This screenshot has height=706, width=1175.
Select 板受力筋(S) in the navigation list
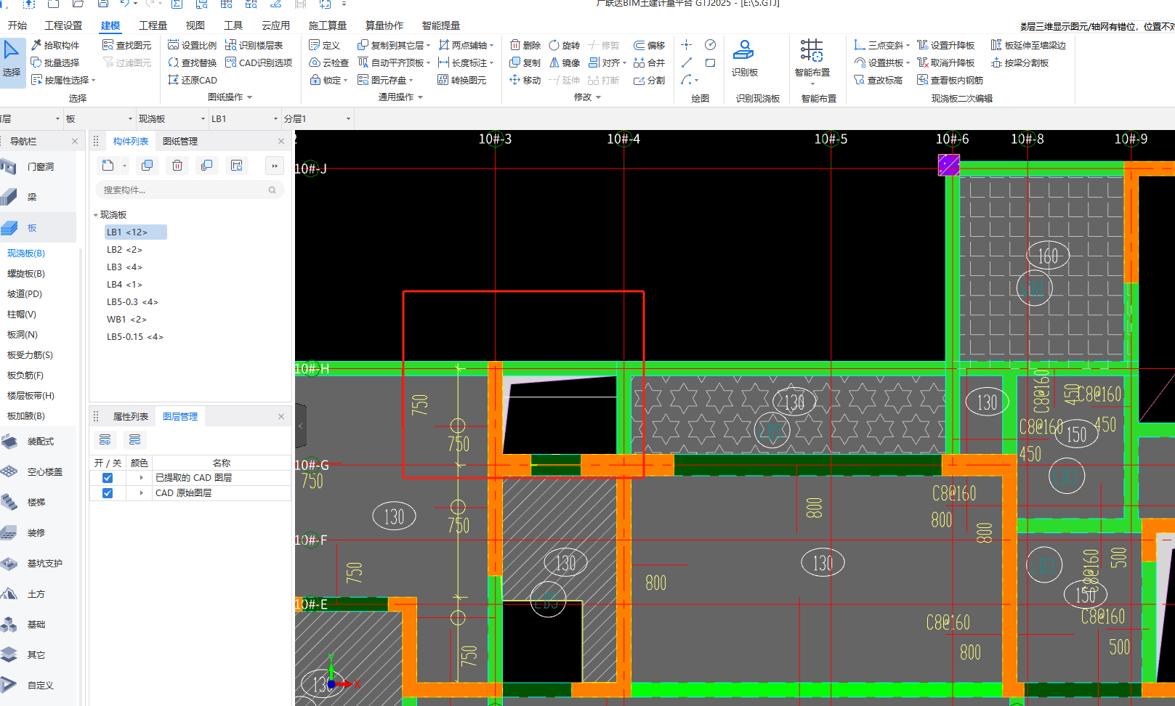coord(30,355)
